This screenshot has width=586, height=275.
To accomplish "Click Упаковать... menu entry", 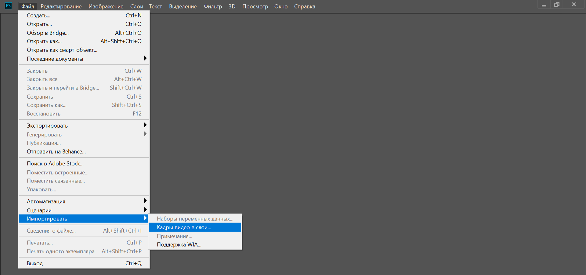I will [x=84, y=189].
